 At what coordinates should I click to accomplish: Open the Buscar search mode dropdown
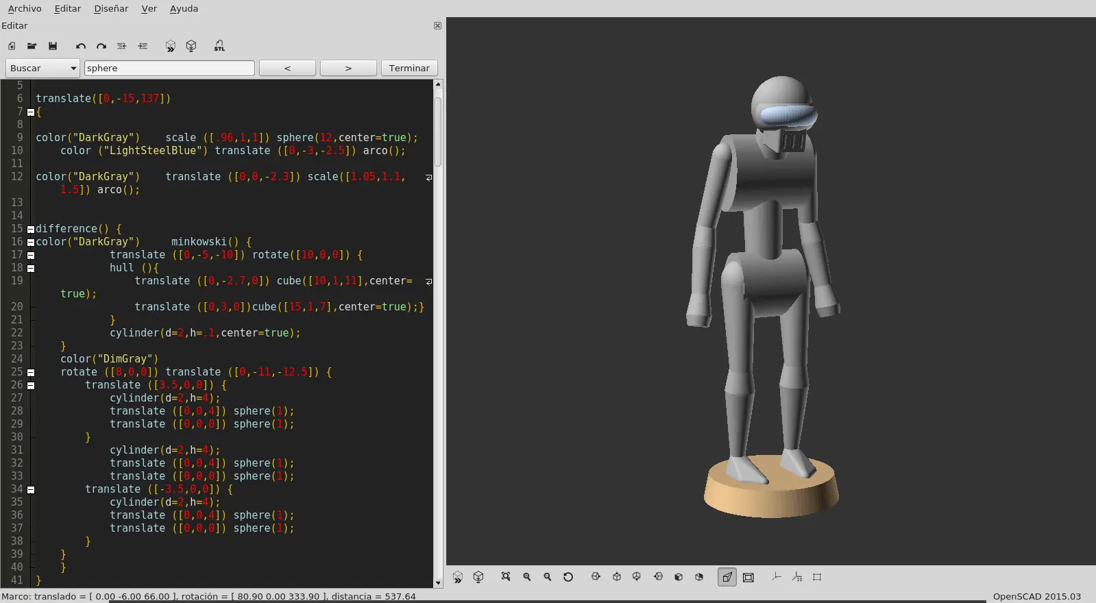pos(42,68)
